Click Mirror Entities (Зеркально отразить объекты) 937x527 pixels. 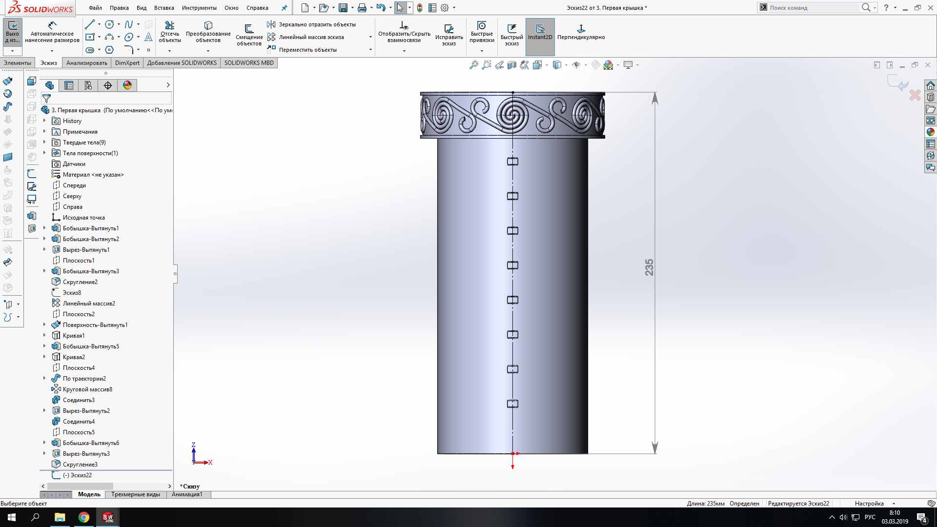317,24
